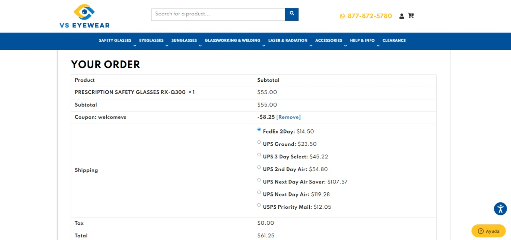Call phone number 877-872-5780
511x240 pixels.
pos(370,16)
